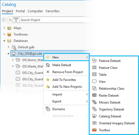The width and height of the screenshot is (139, 135).
Task: Click the Remove From Project X icon
Action: [x=48, y=72]
